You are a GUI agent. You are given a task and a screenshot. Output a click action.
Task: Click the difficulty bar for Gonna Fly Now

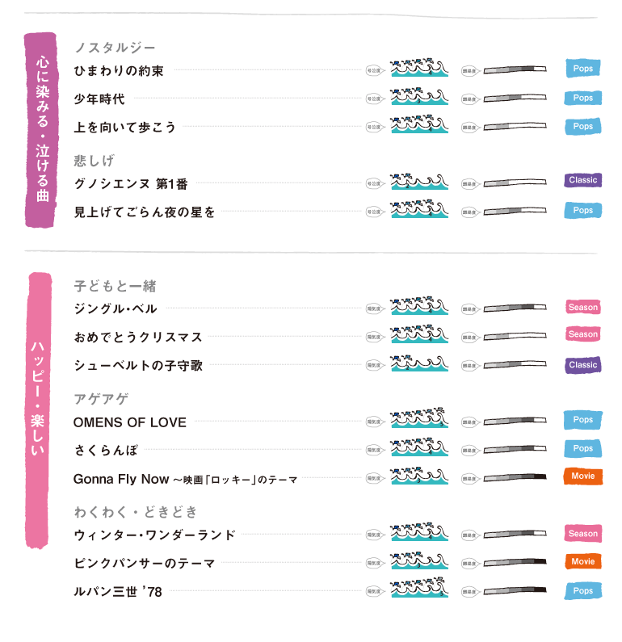click(514, 477)
